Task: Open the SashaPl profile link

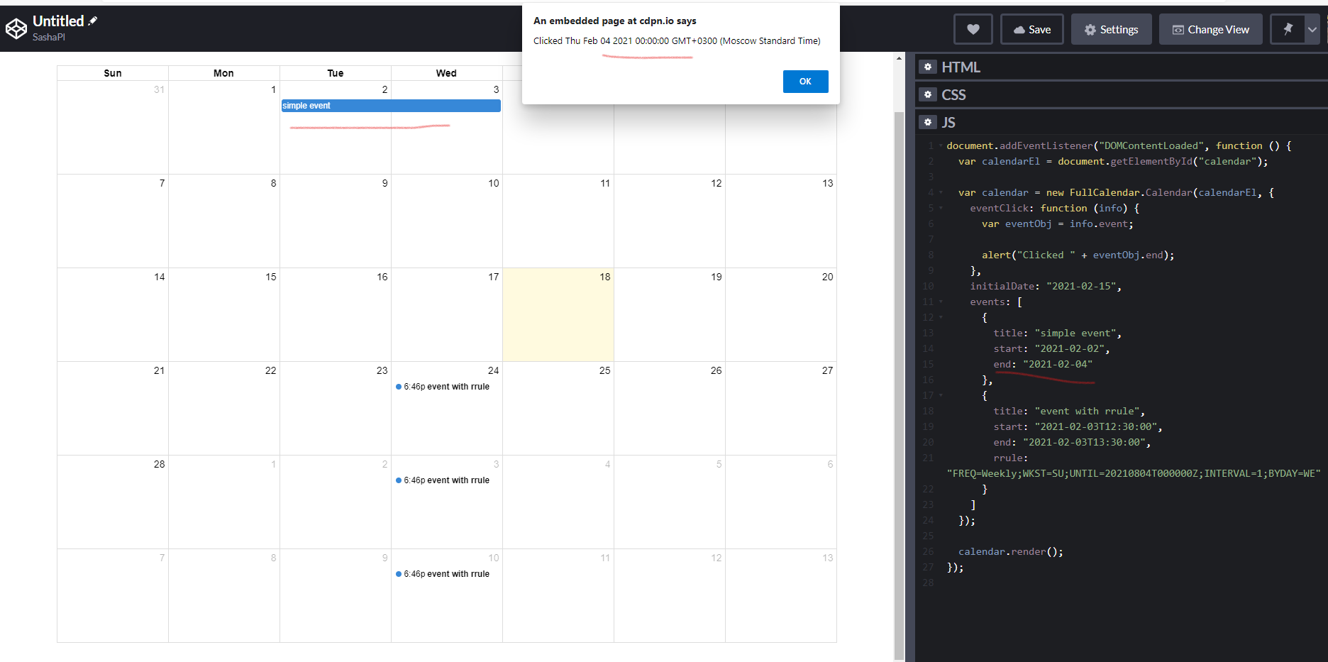Action: [48, 37]
